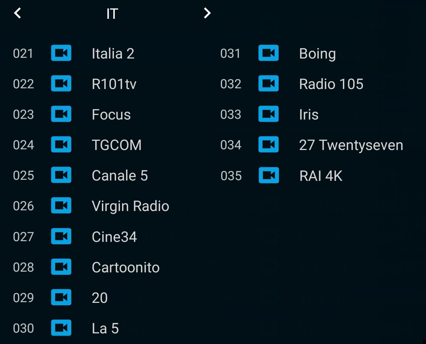This screenshot has width=426, height=344.
Task: Go to next country with right chevron
Action: coord(207,13)
